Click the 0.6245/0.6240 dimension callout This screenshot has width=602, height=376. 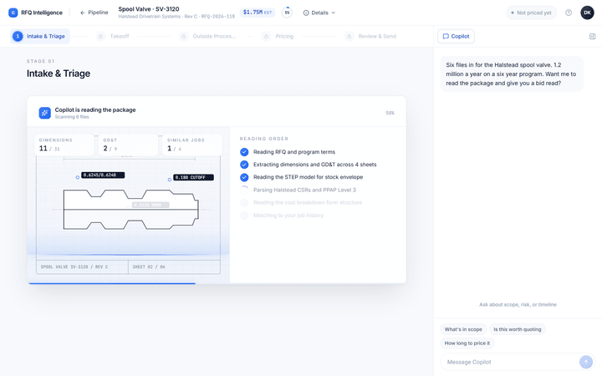click(103, 175)
